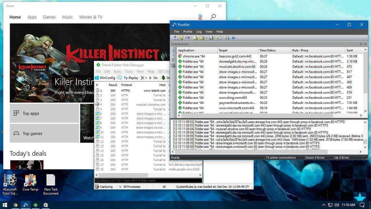
Task: Click the Result column header in Fiddler
Action: tap(113, 85)
